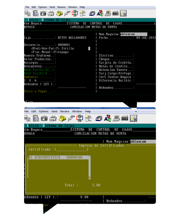This screenshot has height=216, width=183.
Task: Click Inicio in the lower window teal bar
Action: [x=33, y=126]
